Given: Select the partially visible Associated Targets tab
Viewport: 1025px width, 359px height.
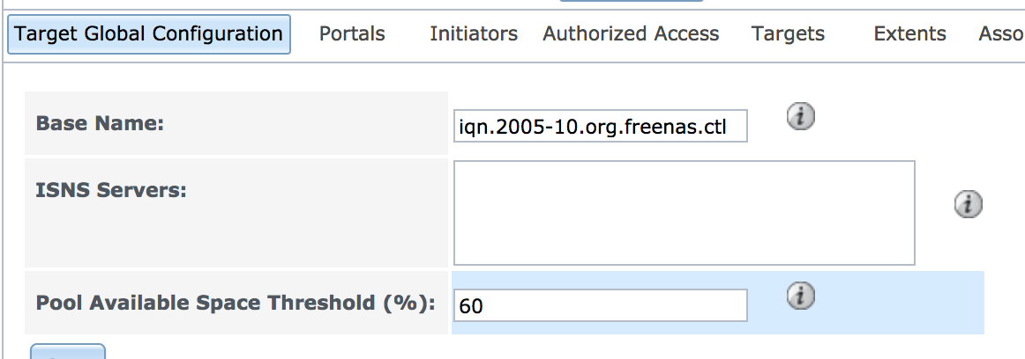Looking at the screenshot, I should pyautogui.click(x=1001, y=34).
